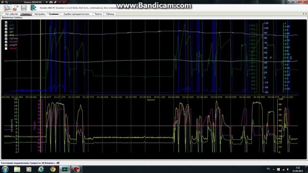Screen dimensions: 308x173
Task: Click Bandicam search magnifier icon
Action: (6, 2)
